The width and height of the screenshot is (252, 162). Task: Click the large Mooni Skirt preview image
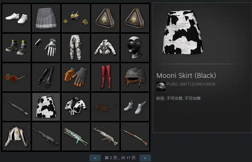(183, 32)
